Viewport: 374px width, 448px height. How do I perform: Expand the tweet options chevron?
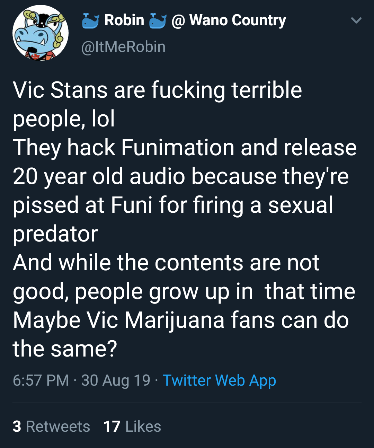pyautogui.click(x=356, y=20)
